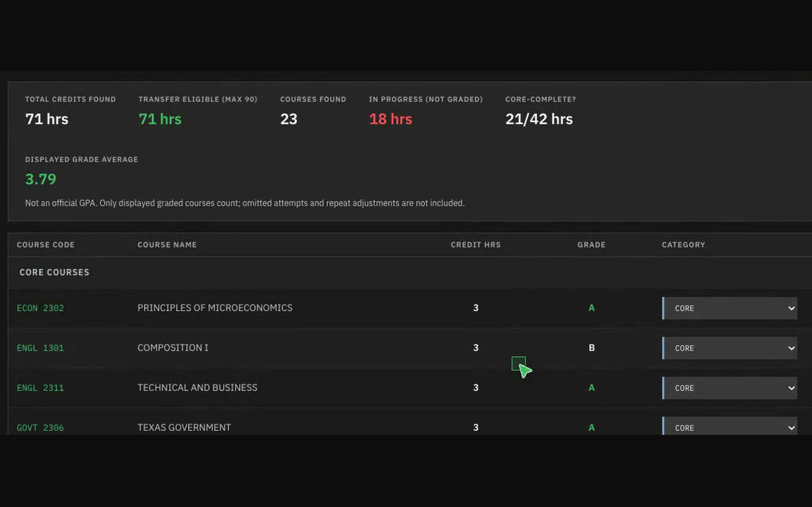The image size is (812, 507).
Task: Click the A grade for ENGL 2311
Action: click(x=592, y=388)
